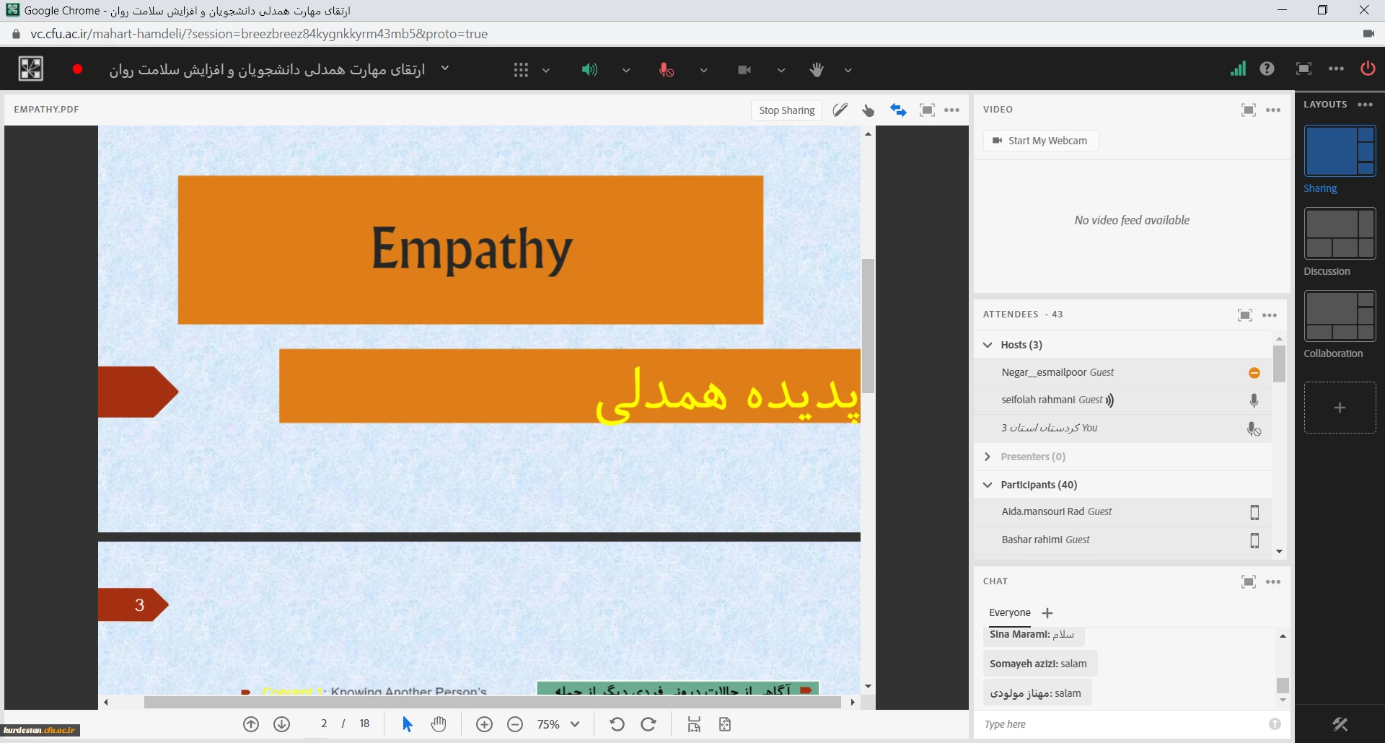Click the zoom out magnifier icon
This screenshot has width=1385, height=743.
pyautogui.click(x=515, y=724)
